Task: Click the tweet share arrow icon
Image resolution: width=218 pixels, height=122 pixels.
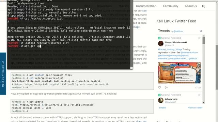Action: [x=166, y=87]
